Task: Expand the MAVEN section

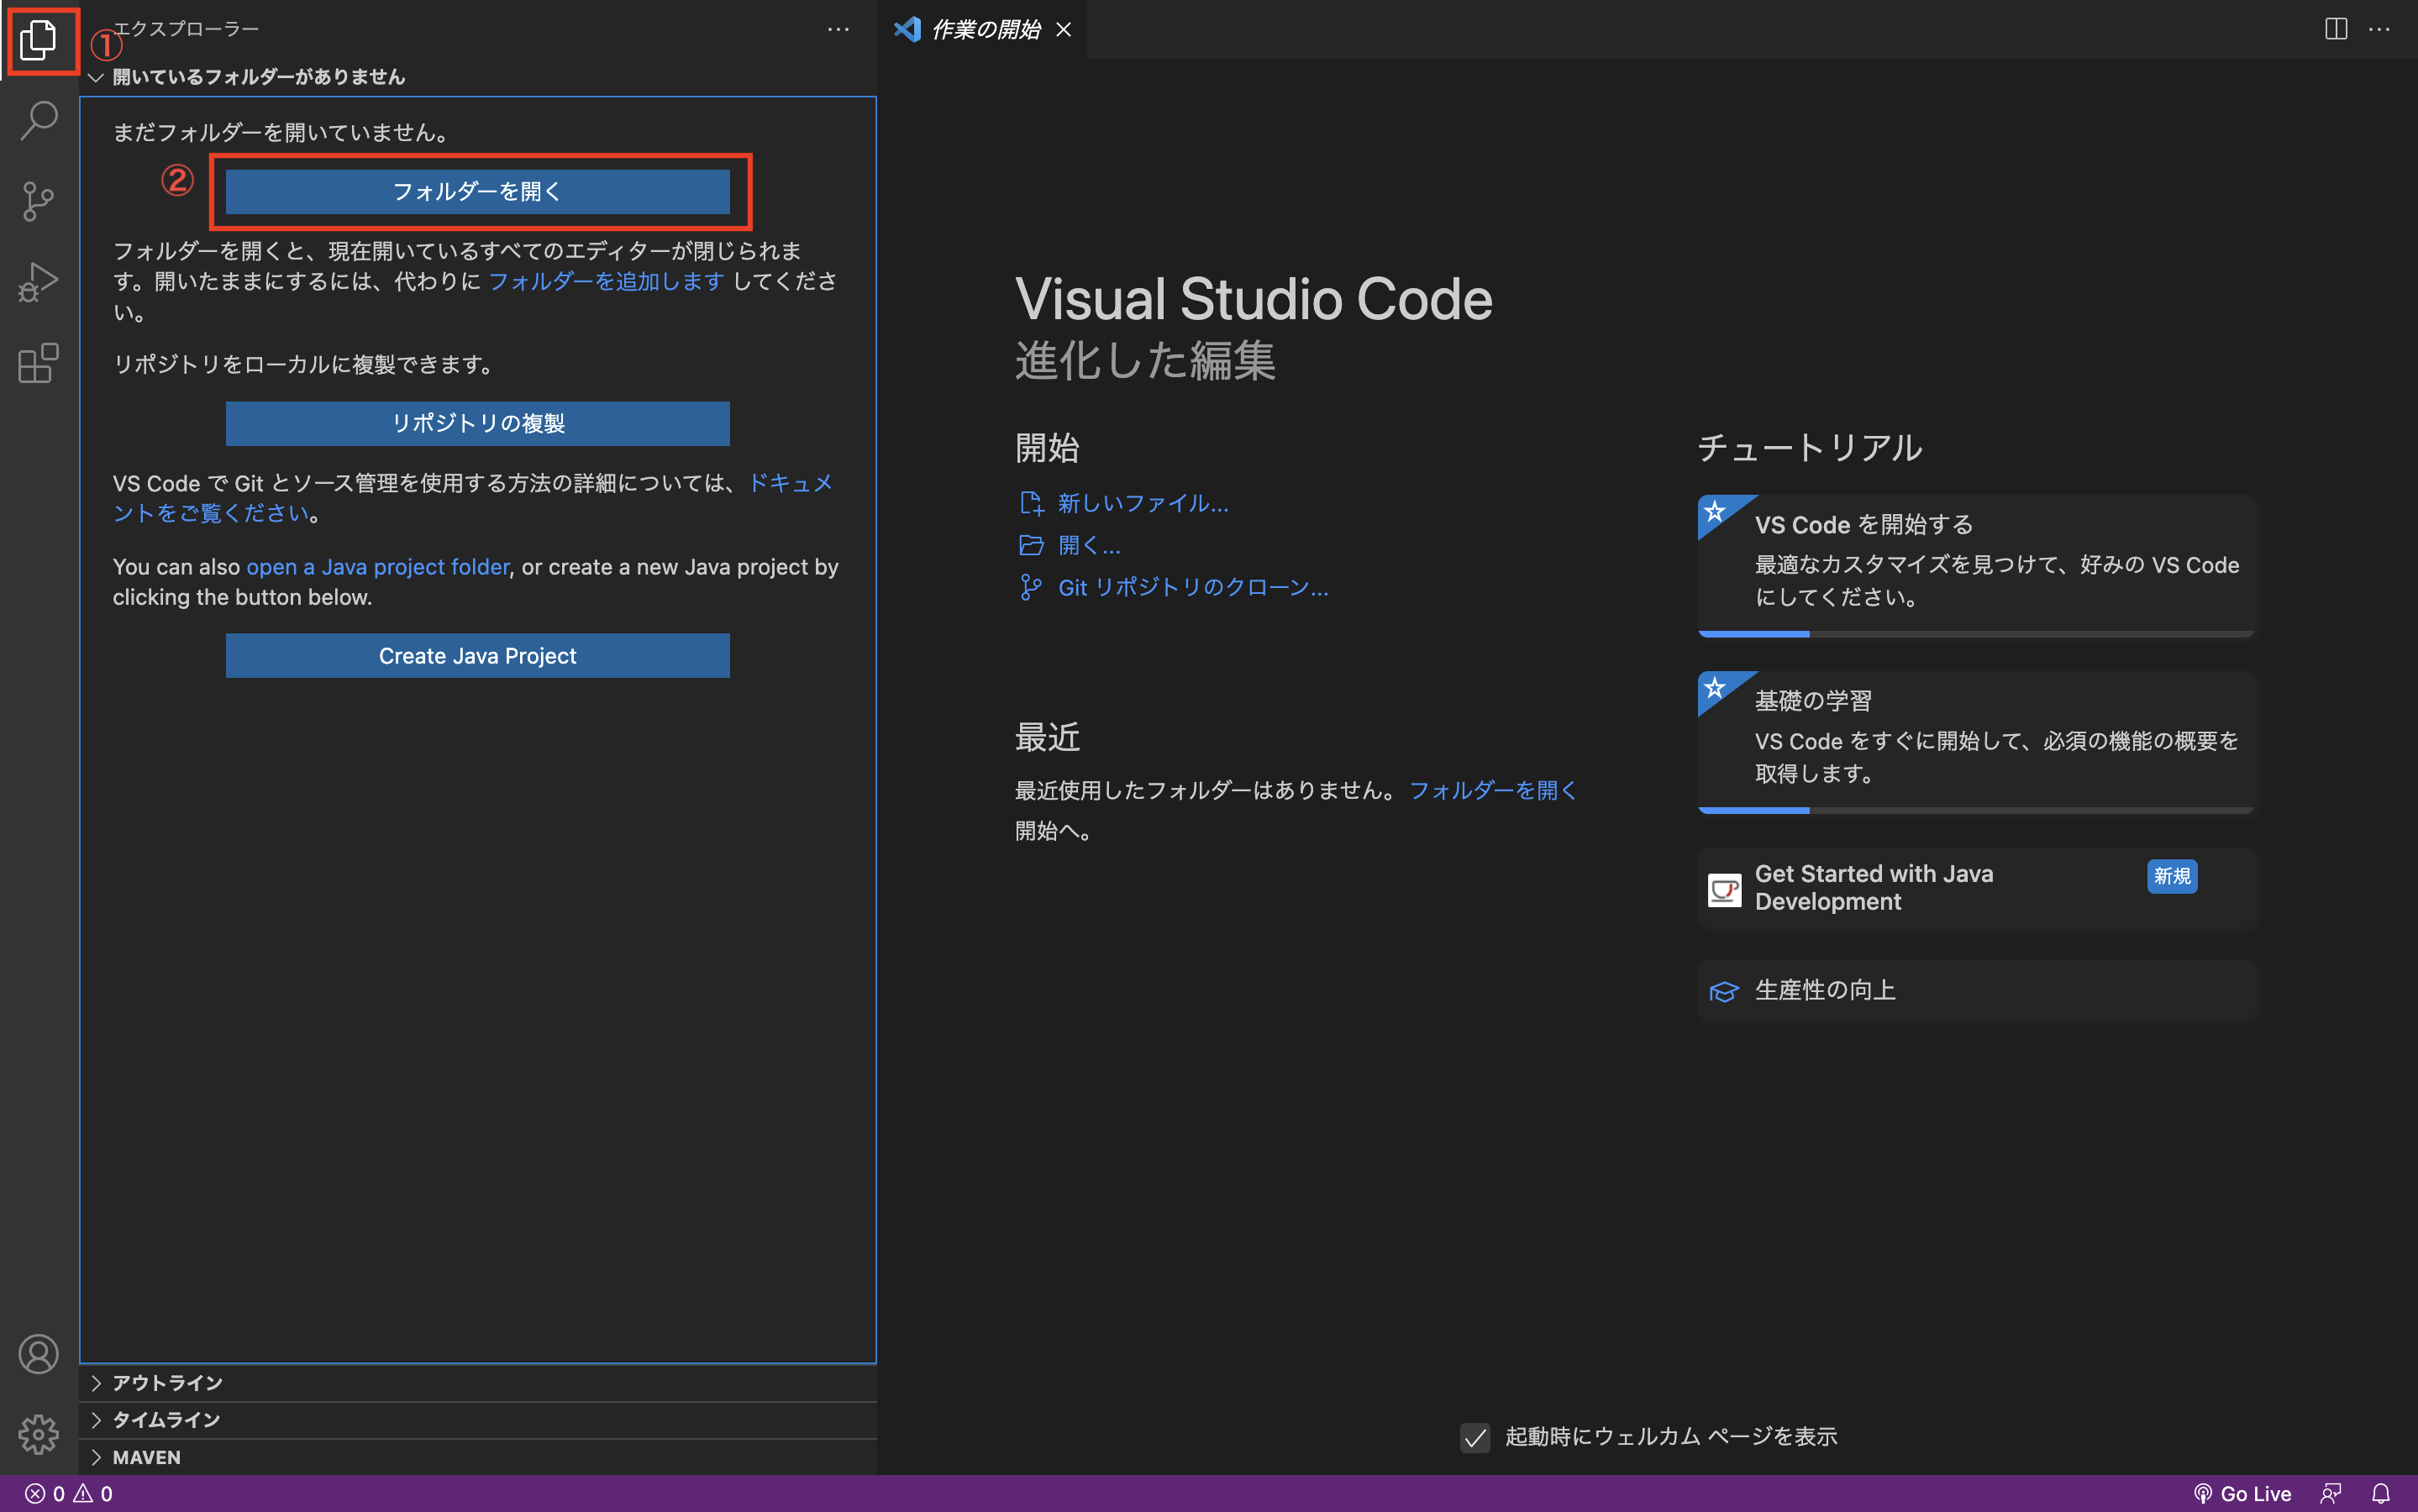Action: [x=477, y=1457]
